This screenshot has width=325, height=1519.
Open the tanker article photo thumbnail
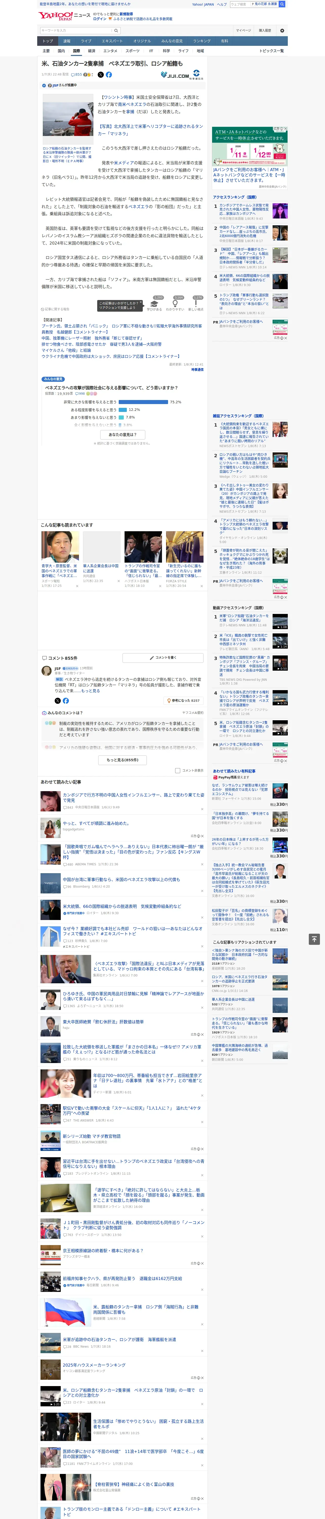click(x=67, y=119)
